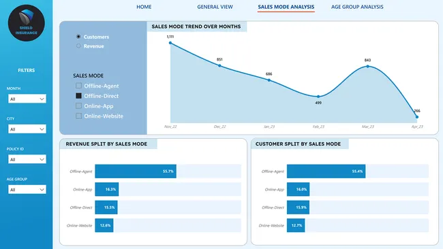Click the Offline-Agent 55.4% customer bar
This screenshot has width=443, height=249.
click(x=326, y=171)
